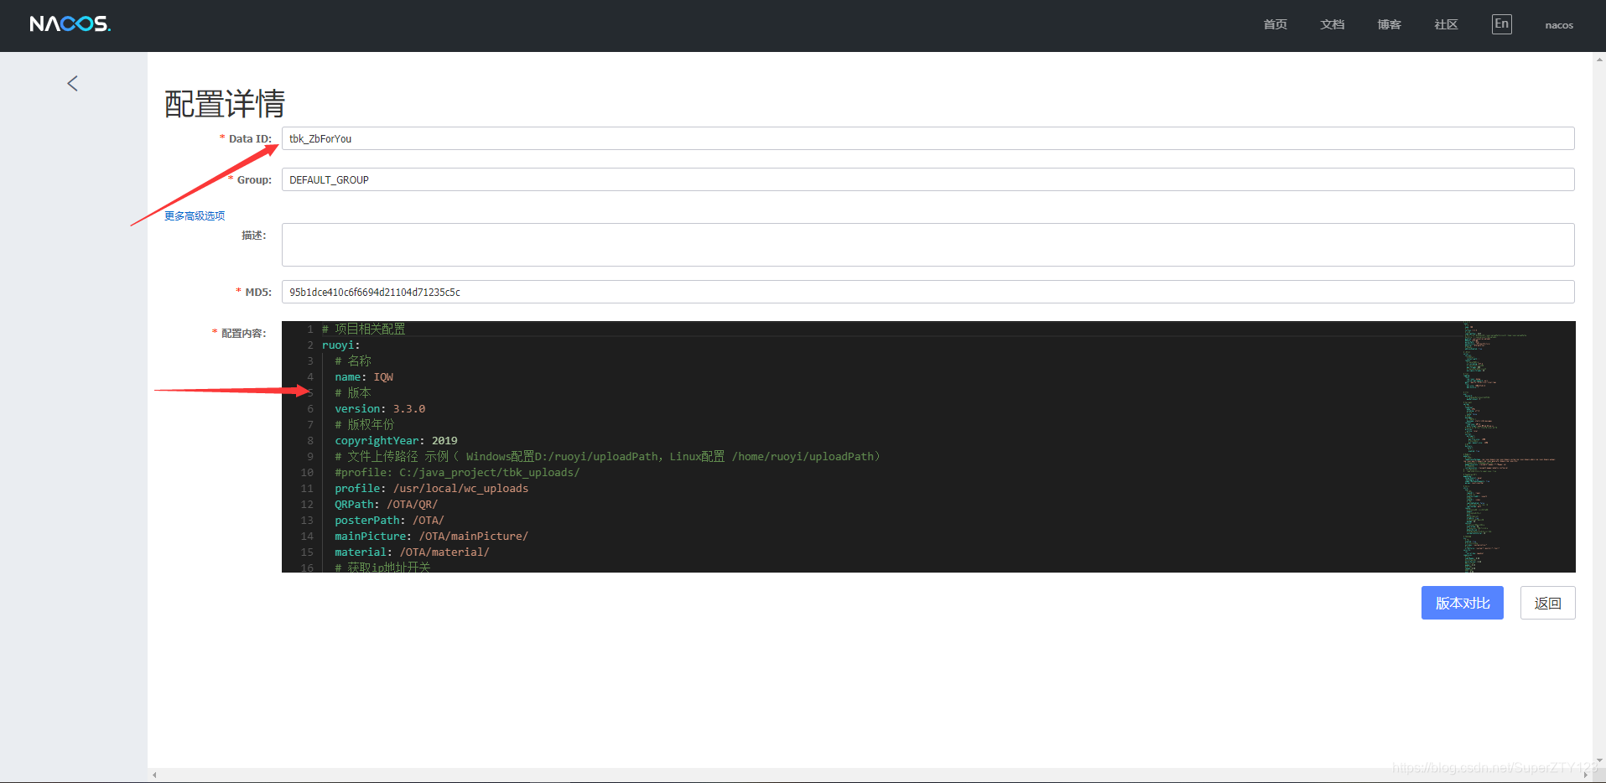Image resolution: width=1606 pixels, height=783 pixels.
Task: Click the 'version: 3.3.0' line
Action: click(x=380, y=409)
